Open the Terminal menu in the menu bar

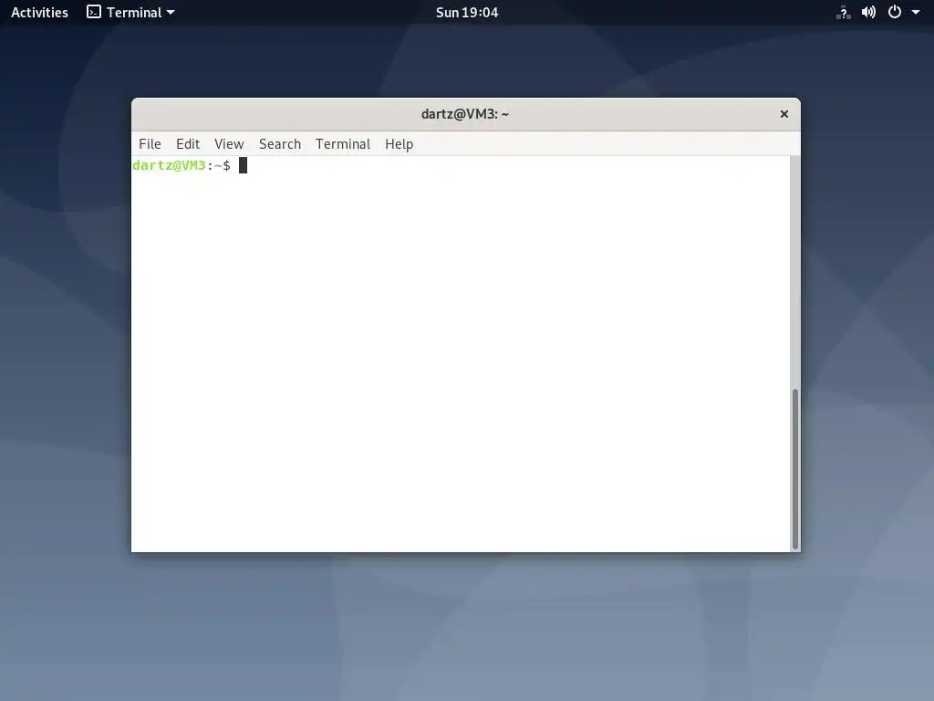343,143
